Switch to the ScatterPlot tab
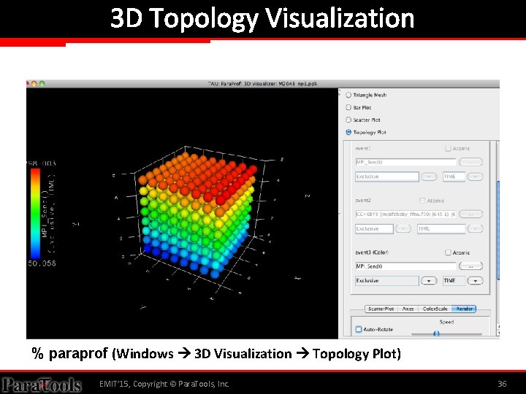The image size is (526, 394). coord(381,309)
